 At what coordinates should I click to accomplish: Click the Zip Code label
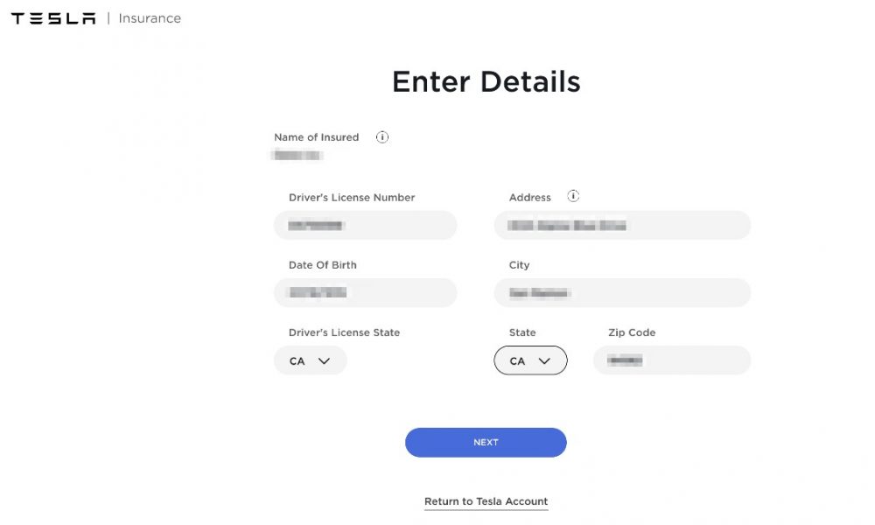[632, 332]
